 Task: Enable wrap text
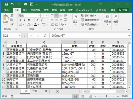coord(66,15)
